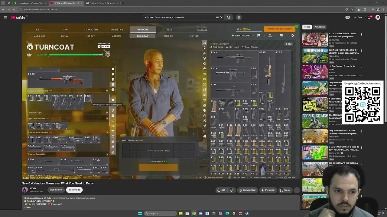Screen dimensions: 387x217
Task: Expand the description with ...mais
Action: click(28, 207)
